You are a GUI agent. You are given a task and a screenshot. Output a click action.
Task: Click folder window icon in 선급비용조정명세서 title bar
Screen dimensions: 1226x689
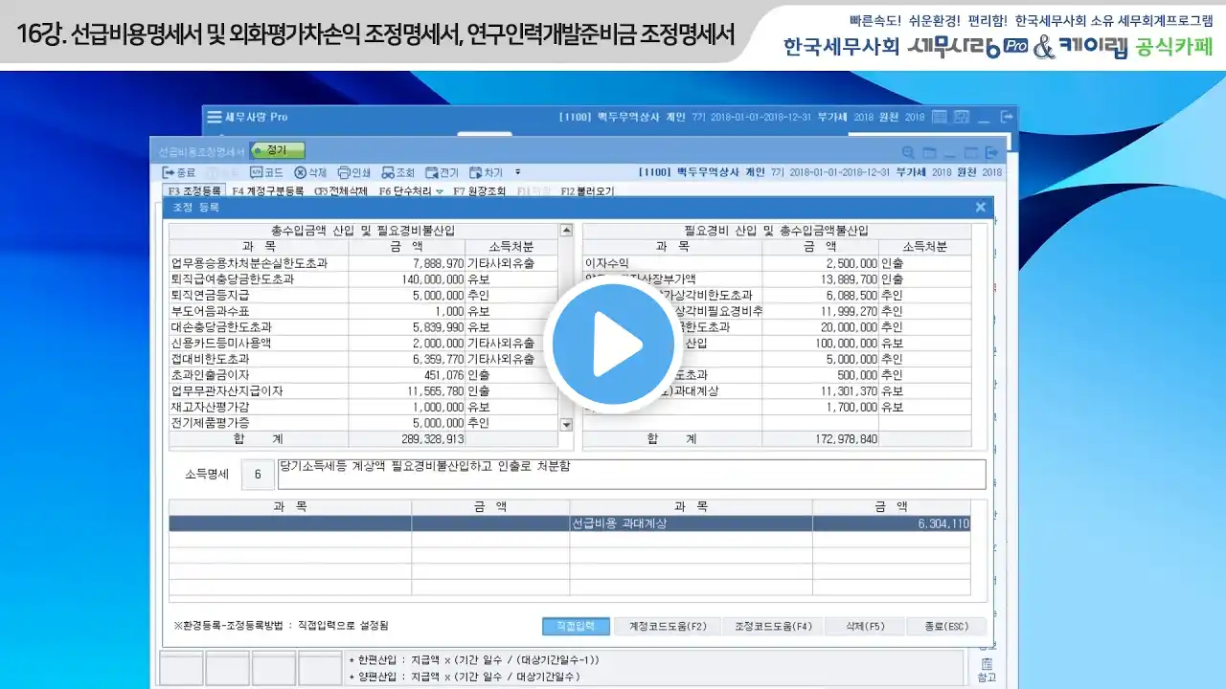pos(929,152)
